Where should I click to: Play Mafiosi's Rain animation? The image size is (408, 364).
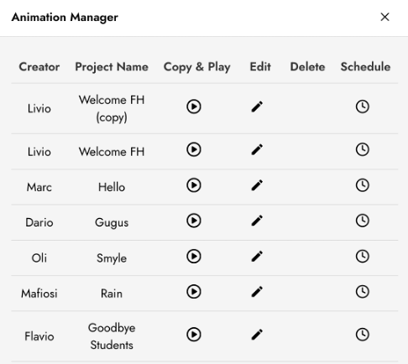(x=194, y=292)
